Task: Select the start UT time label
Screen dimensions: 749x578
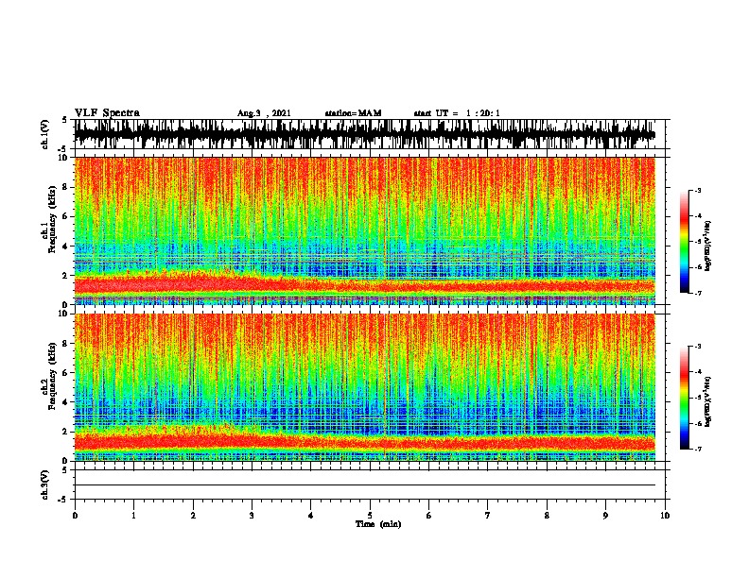Action: point(457,113)
